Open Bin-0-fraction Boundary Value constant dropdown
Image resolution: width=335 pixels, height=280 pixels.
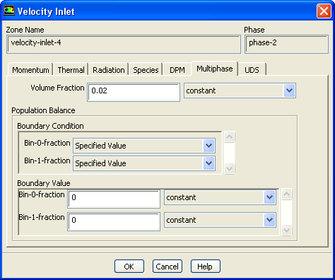pos(220,197)
